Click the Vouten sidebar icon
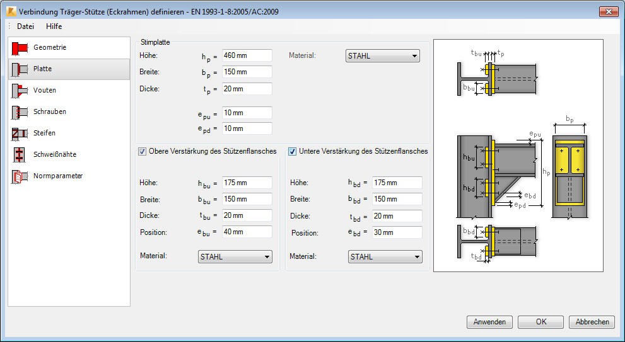This screenshot has height=342, width=625. pos(19,91)
